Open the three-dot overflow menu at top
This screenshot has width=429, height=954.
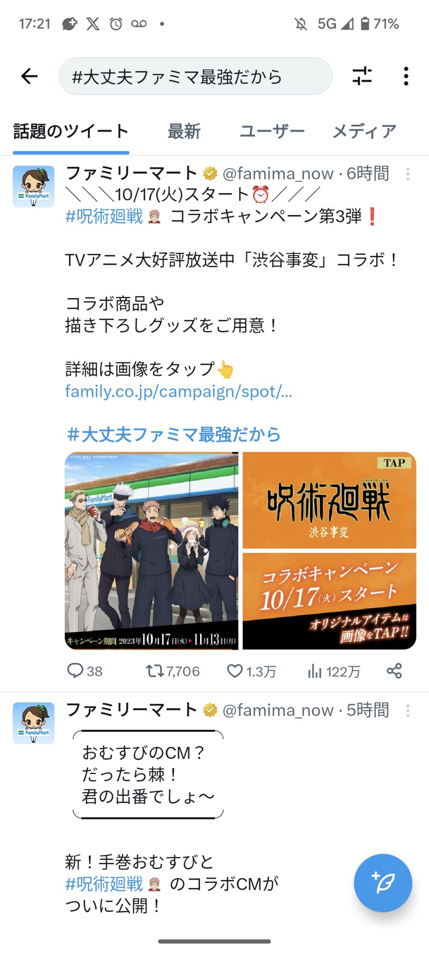(406, 76)
